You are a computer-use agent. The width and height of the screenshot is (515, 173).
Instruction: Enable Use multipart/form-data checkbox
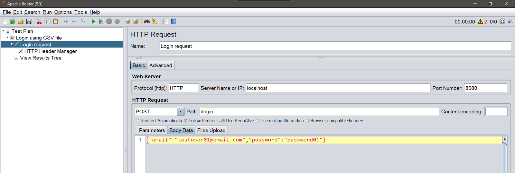point(257,121)
